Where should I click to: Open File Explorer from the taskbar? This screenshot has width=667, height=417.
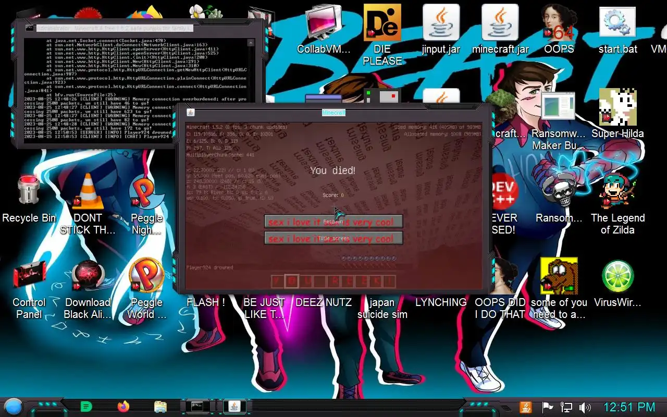click(x=160, y=407)
